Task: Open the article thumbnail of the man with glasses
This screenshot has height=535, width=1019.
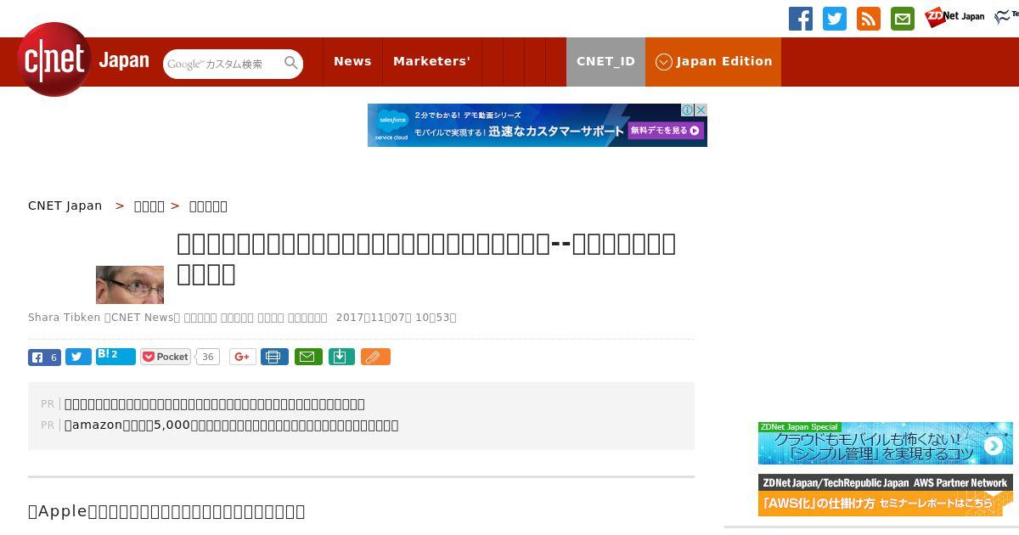Action: click(130, 284)
